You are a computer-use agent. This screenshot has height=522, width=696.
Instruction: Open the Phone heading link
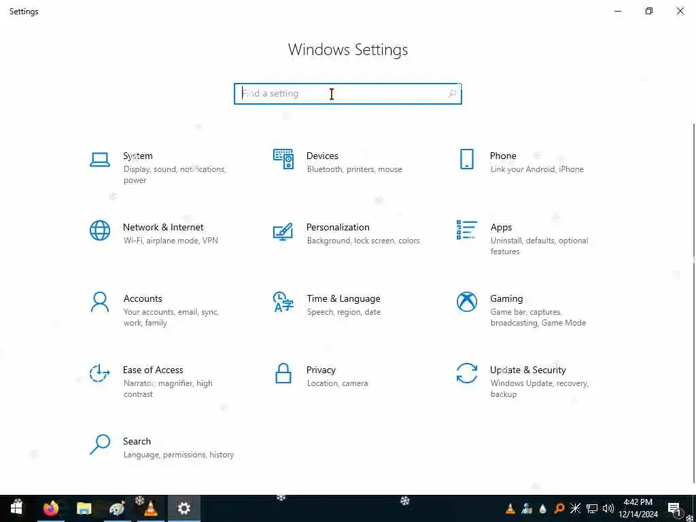[503, 156]
